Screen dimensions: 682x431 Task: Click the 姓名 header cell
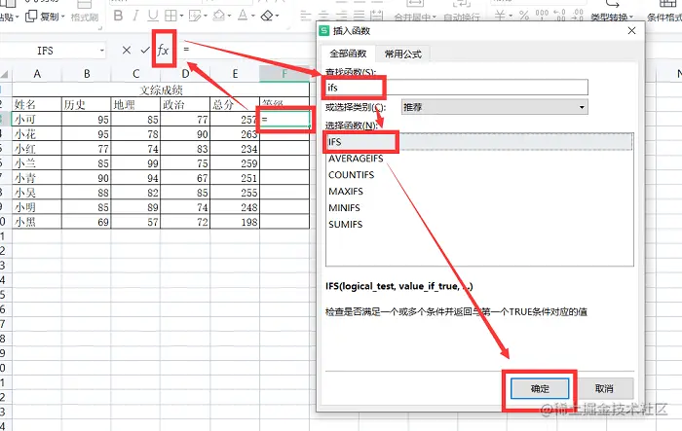(x=37, y=104)
